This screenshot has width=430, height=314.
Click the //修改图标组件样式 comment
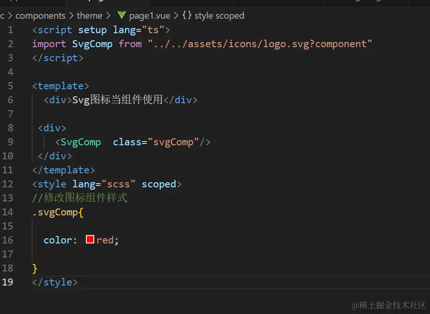(x=80, y=198)
